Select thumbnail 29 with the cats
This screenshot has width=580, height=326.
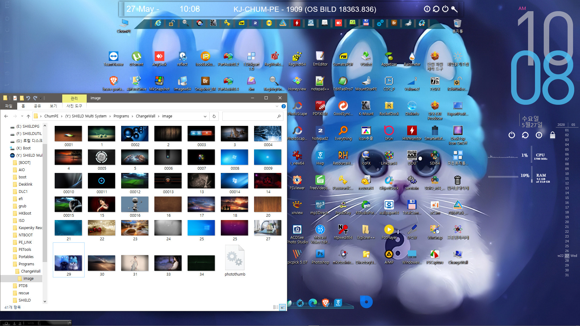click(69, 260)
